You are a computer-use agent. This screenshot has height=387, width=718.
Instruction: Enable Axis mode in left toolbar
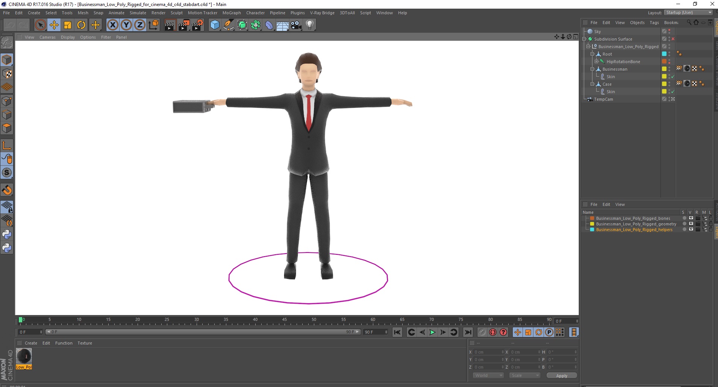[x=7, y=145]
